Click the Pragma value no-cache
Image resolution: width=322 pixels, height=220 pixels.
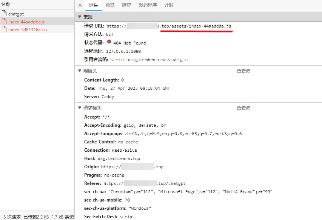click(x=114, y=175)
